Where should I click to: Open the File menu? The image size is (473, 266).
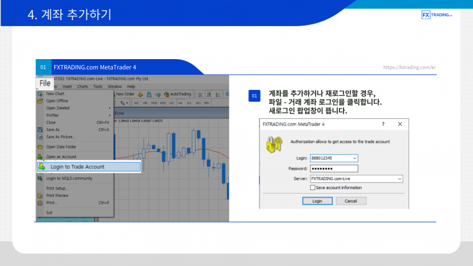pos(45,83)
